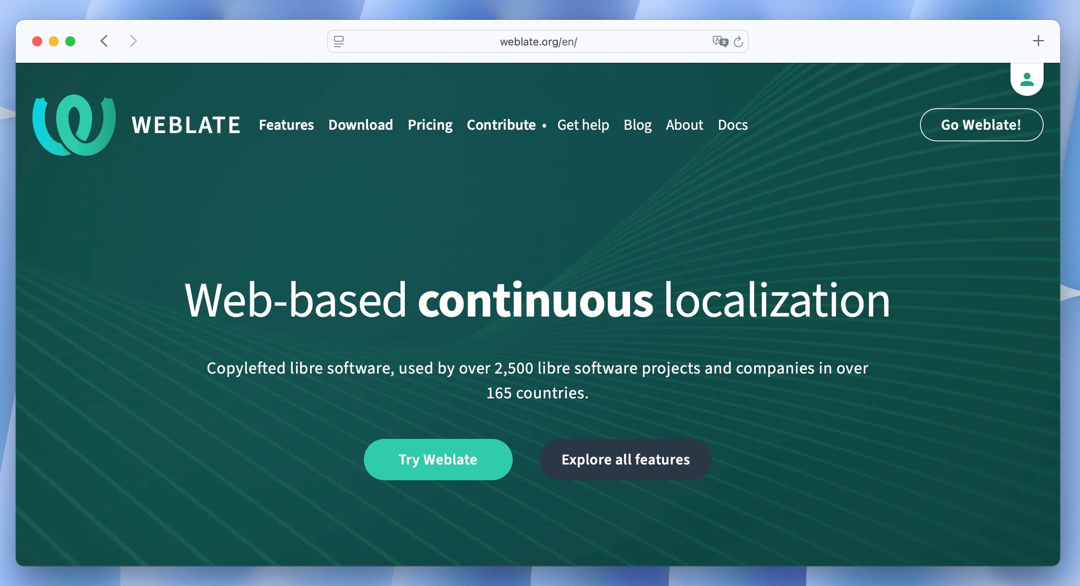
Task: Click the Try Weblate button
Action: click(438, 460)
